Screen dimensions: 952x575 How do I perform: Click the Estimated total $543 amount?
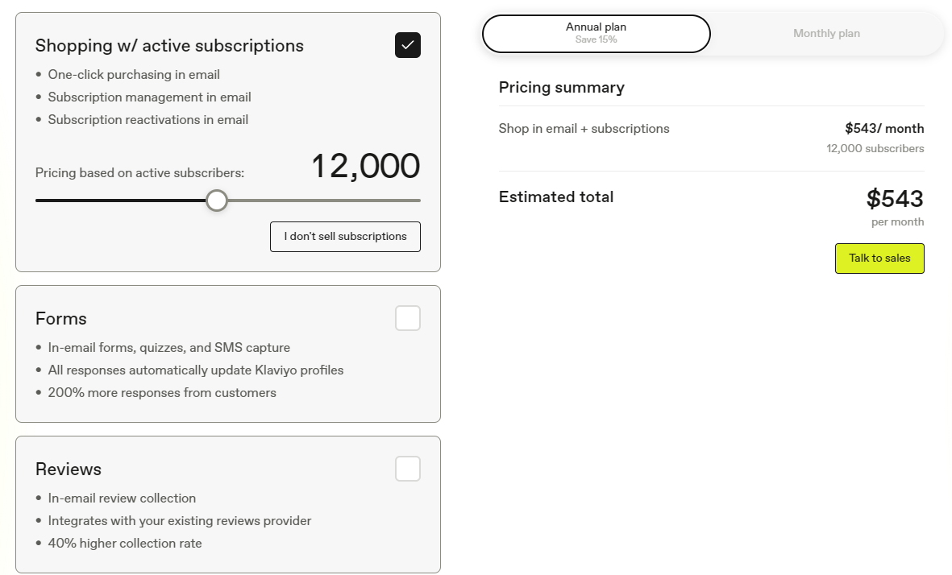click(894, 198)
